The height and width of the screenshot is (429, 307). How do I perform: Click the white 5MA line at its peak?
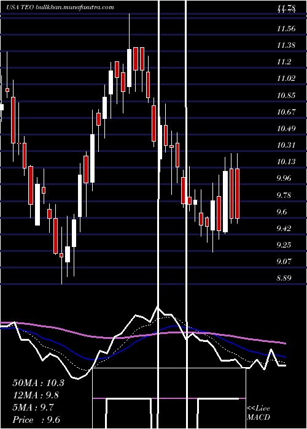tap(158, 308)
